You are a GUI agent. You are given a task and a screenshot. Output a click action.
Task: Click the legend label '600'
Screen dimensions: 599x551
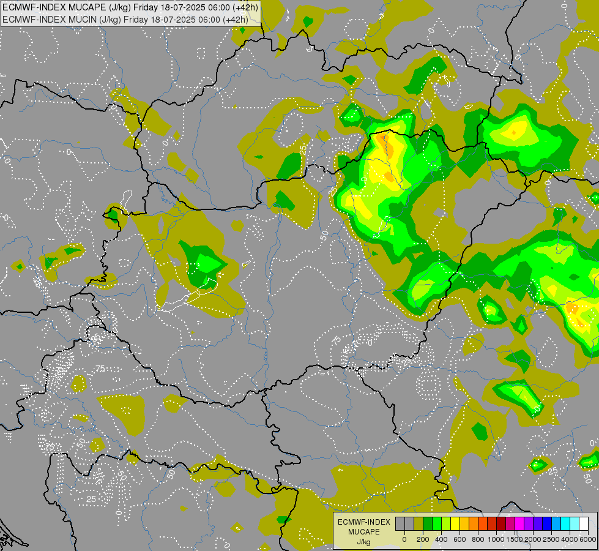pos(459,539)
